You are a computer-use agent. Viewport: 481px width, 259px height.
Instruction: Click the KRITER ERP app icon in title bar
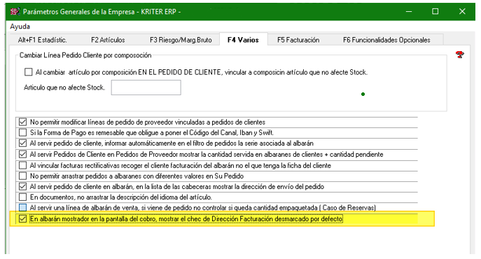[15, 12]
